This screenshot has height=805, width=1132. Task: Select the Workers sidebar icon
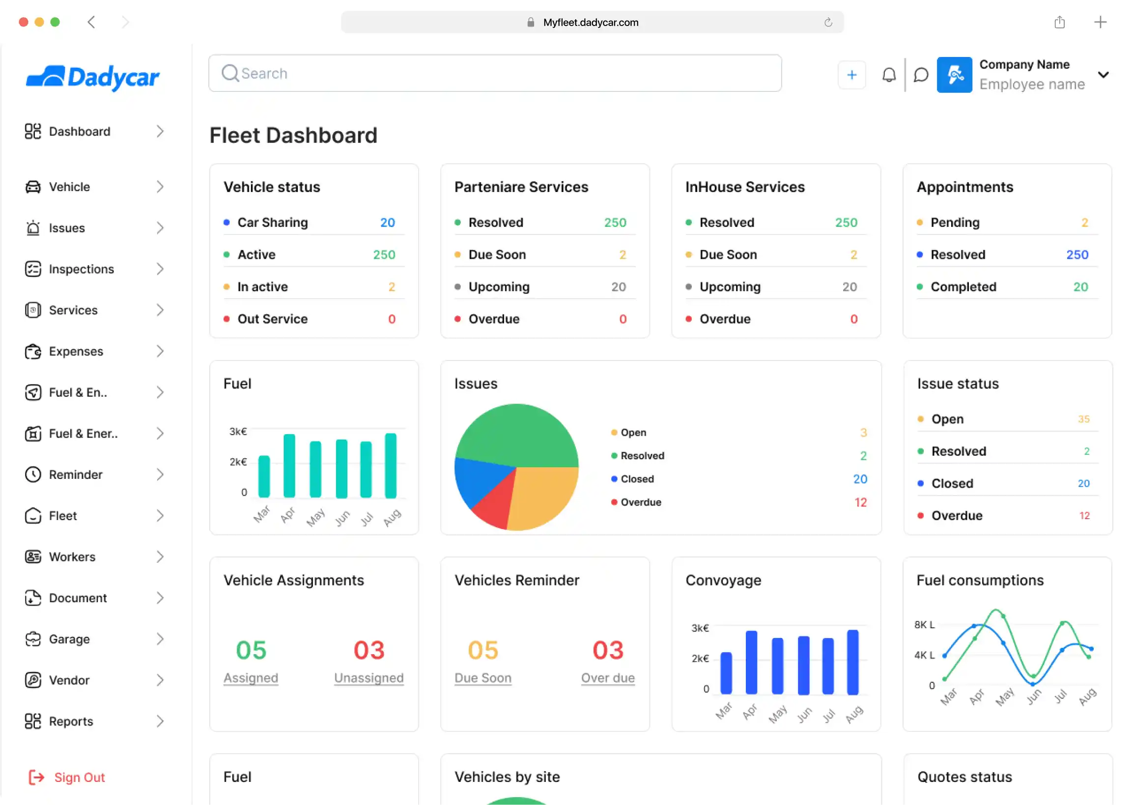(33, 556)
